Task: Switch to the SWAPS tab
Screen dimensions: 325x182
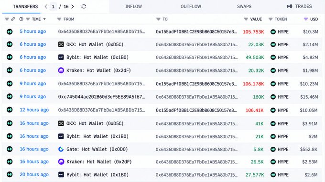Action: coord(244,6)
